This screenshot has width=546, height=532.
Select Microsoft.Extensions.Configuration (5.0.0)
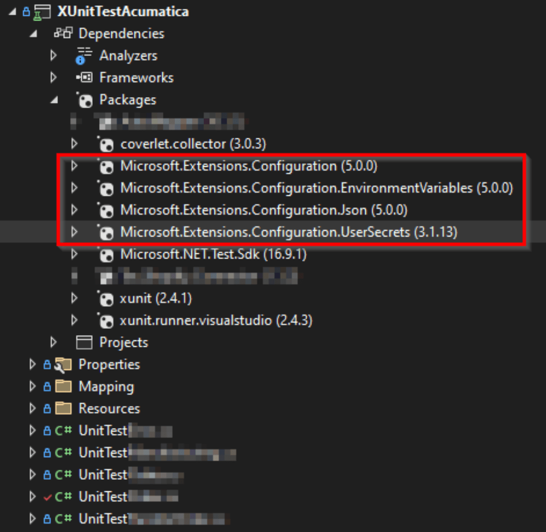click(249, 166)
